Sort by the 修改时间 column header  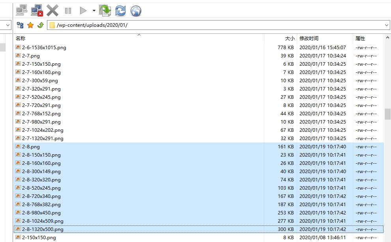pos(309,39)
